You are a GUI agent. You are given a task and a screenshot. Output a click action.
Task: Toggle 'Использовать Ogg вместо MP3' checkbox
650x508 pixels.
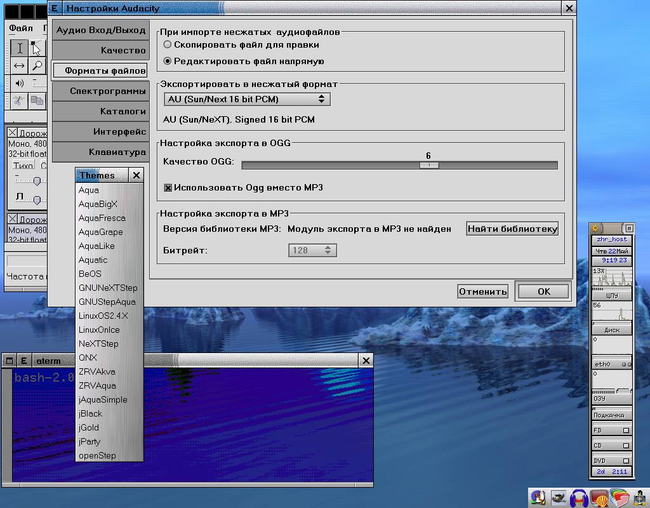click(x=168, y=188)
